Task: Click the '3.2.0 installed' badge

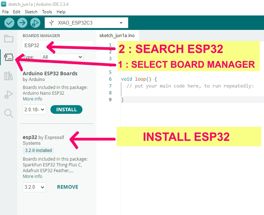Action: (39, 151)
